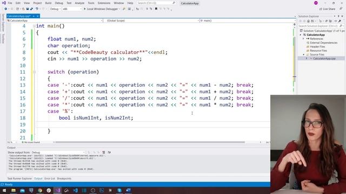The width and height of the screenshot is (346, 194).
Task: Select Solution 'CalculatorApp' tree node
Action: pos(323,31)
